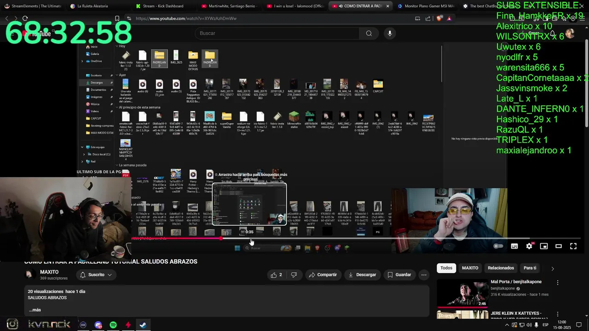Select the Relacionados filter chip
The height and width of the screenshot is (331, 589).
tap(501, 268)
